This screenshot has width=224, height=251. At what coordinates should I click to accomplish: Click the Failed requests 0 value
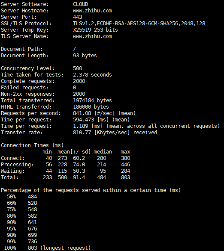pyautogui.click(x=75, y=88)
